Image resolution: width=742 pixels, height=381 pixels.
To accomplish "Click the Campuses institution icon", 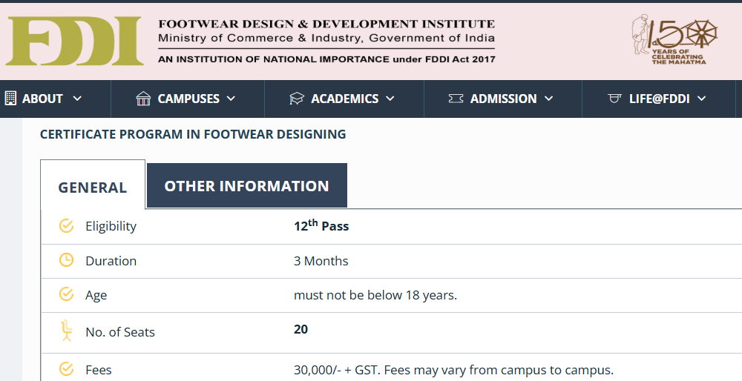I will point(144,99).
